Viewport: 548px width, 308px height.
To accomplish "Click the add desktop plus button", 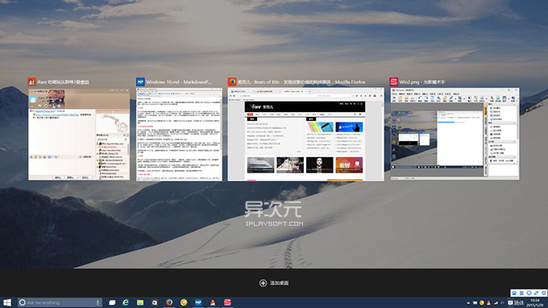I will pos(263,283).
